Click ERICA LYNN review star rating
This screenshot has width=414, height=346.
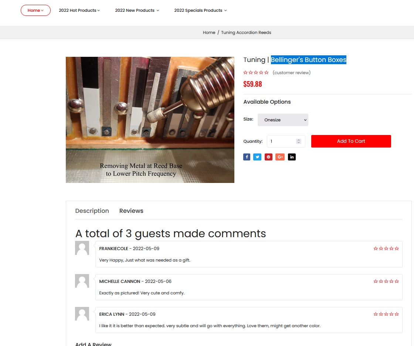click(x=386, y=314)
